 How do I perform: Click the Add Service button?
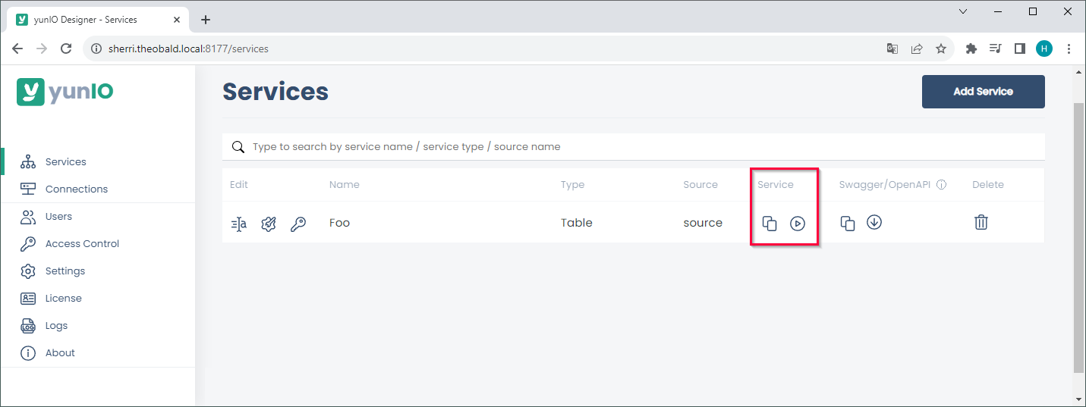[x=983, y=92]
